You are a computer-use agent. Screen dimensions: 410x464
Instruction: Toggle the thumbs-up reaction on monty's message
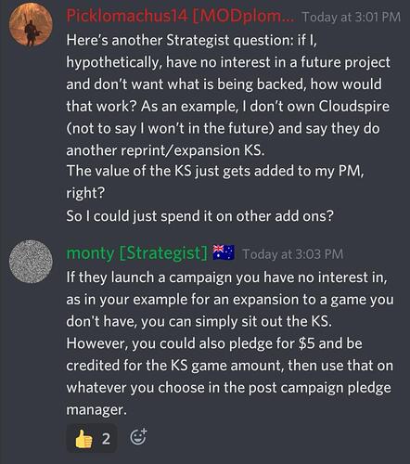92,439
